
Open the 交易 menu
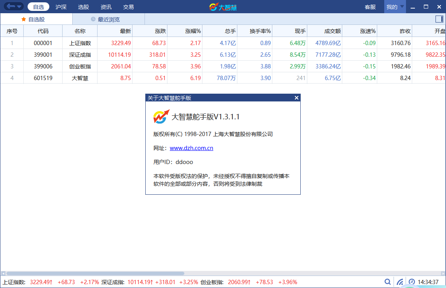pyautogui.click(x=128, y=7)
